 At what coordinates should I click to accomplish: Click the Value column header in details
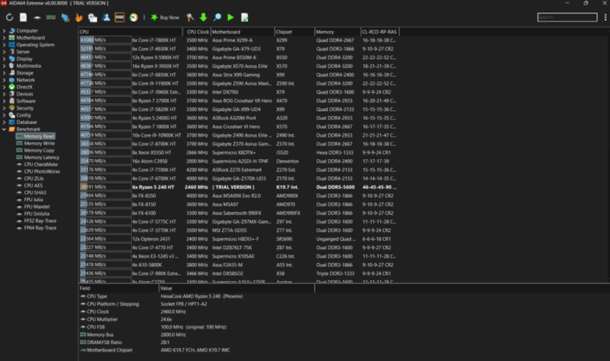coord(237,288)
